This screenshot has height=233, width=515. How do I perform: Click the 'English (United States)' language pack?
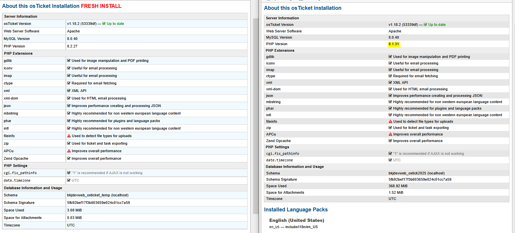297,220
